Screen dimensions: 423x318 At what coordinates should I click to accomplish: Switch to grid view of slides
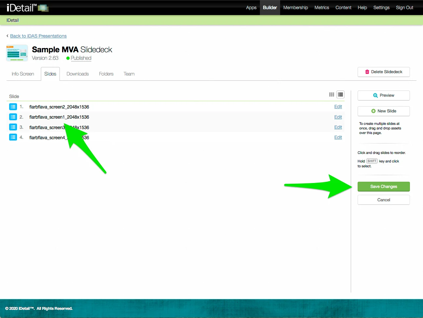[x=331, y=94]
